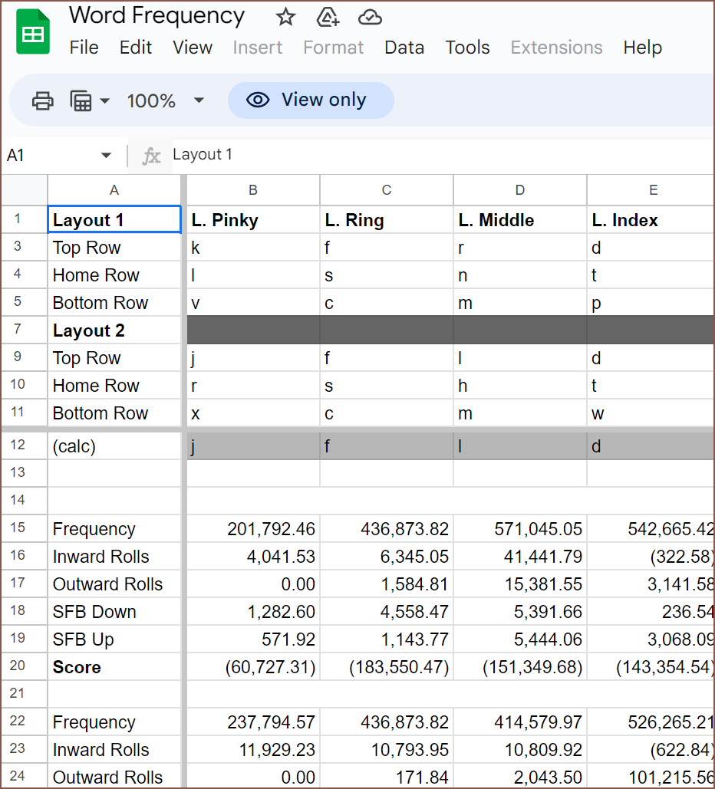Open the filter views dropdown arrow

click(x=104, y=100)
